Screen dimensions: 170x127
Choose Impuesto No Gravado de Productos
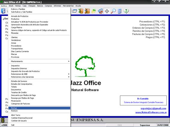(x=39, y=71)
